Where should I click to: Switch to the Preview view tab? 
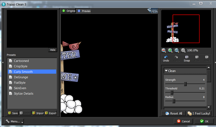point(84,11)
